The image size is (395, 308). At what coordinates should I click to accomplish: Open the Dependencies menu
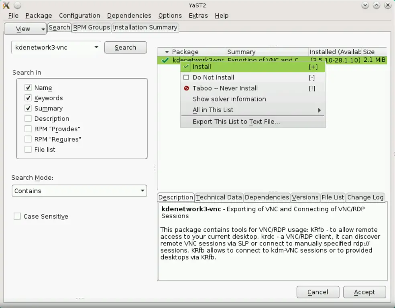(x=129, y=16)
